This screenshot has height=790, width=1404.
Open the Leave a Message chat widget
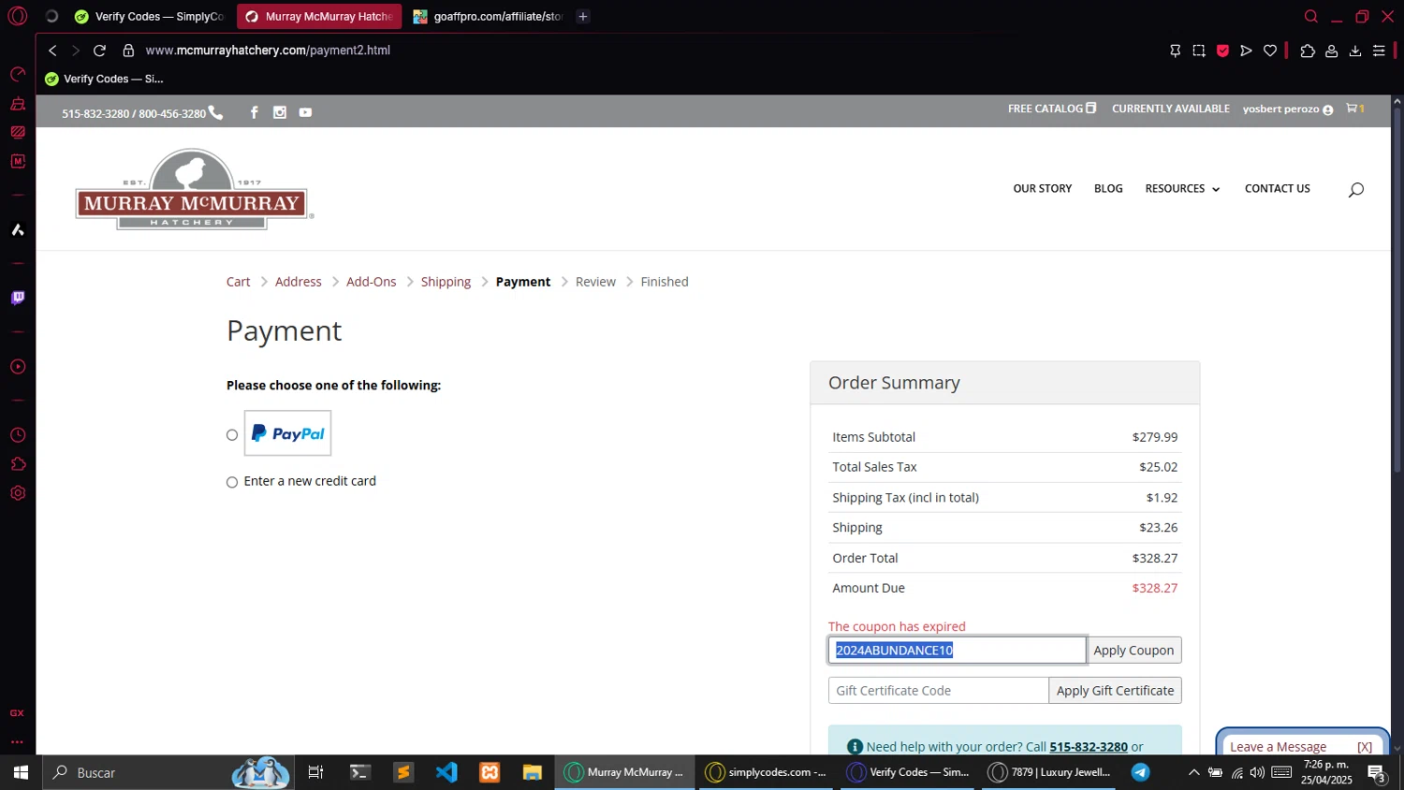pos(1278,747)
